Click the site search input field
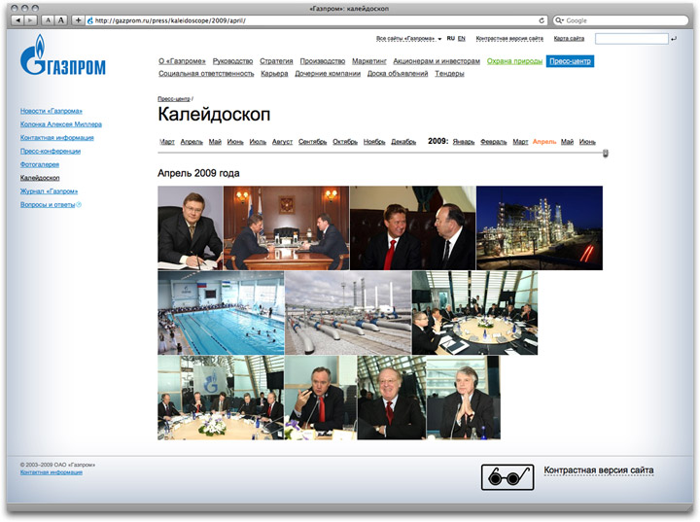 tap(630, 38)
